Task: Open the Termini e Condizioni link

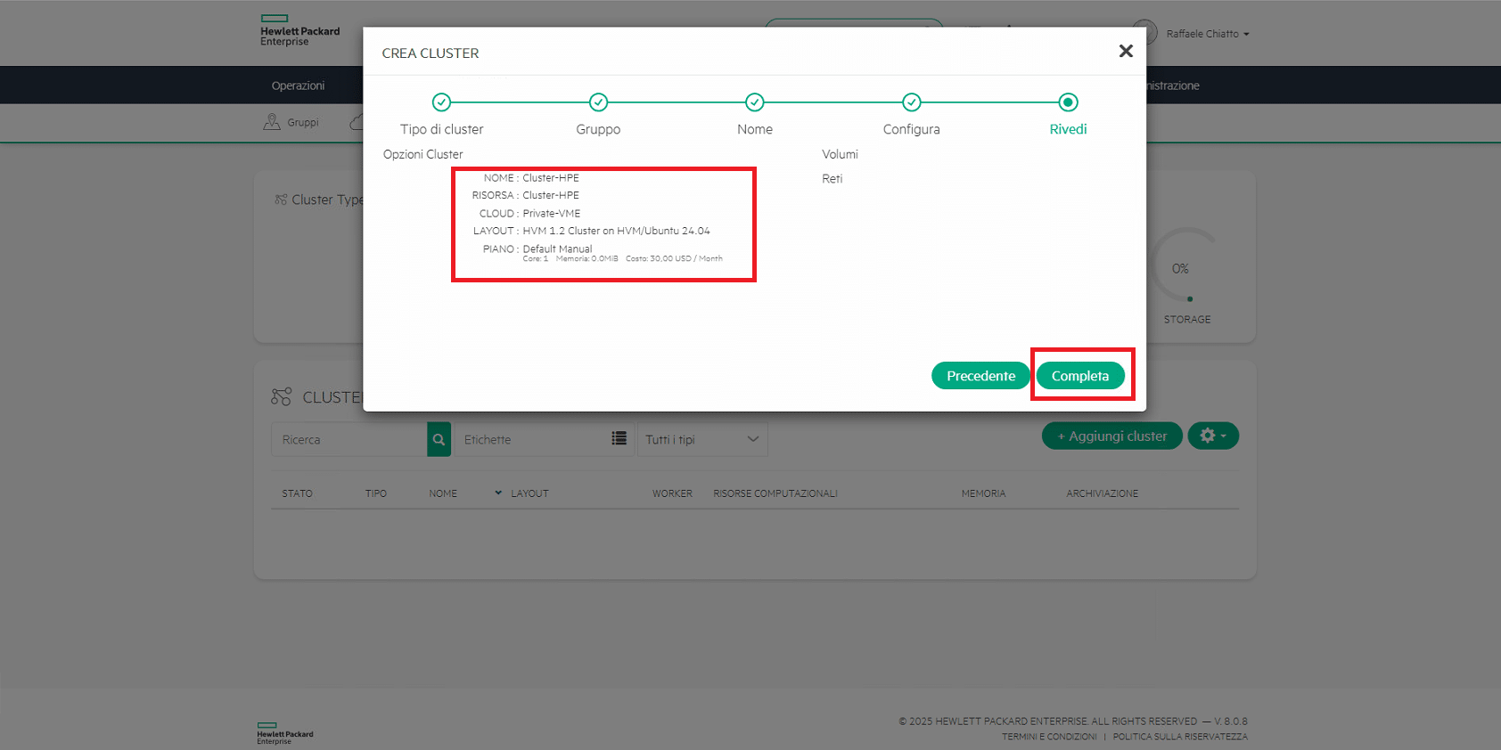Action: (1049, 737)
